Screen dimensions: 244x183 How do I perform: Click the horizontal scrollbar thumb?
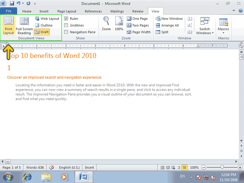pyautogui.click(x=8, y=161)
